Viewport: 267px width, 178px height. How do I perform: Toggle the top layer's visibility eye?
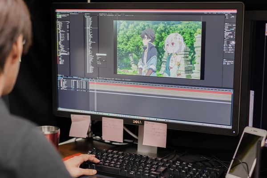pos(60,81)
